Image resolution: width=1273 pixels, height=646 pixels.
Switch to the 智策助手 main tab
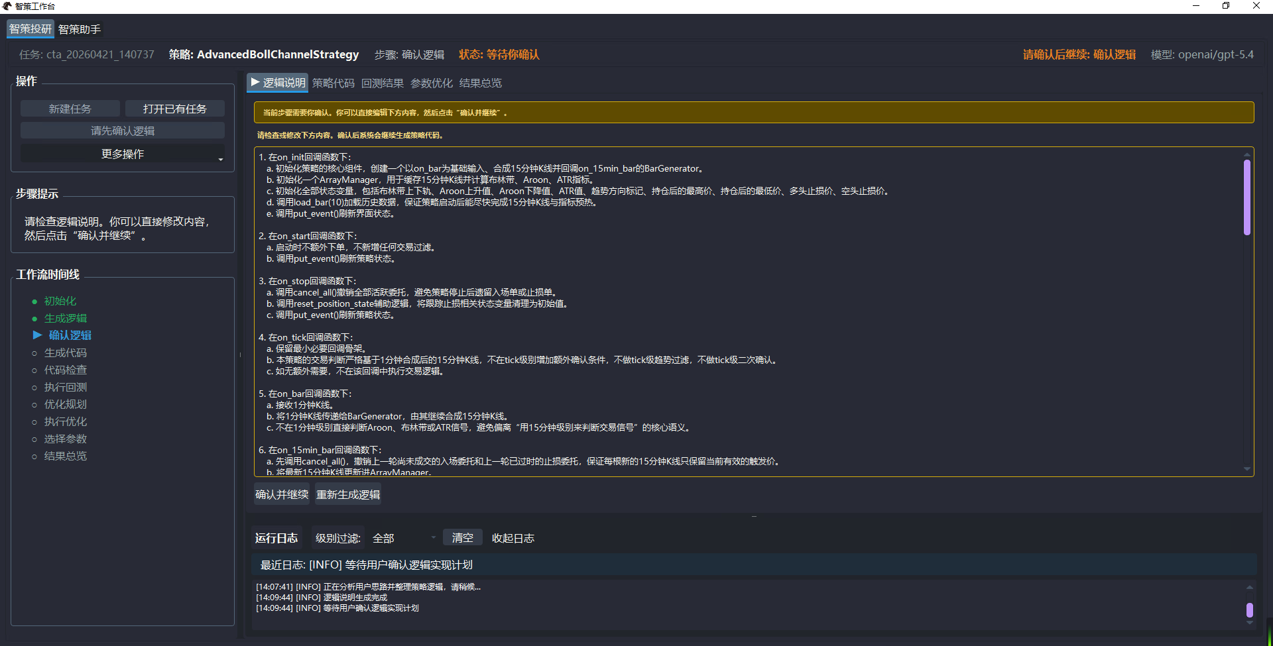pyautogui.click(x=80, y=29)
